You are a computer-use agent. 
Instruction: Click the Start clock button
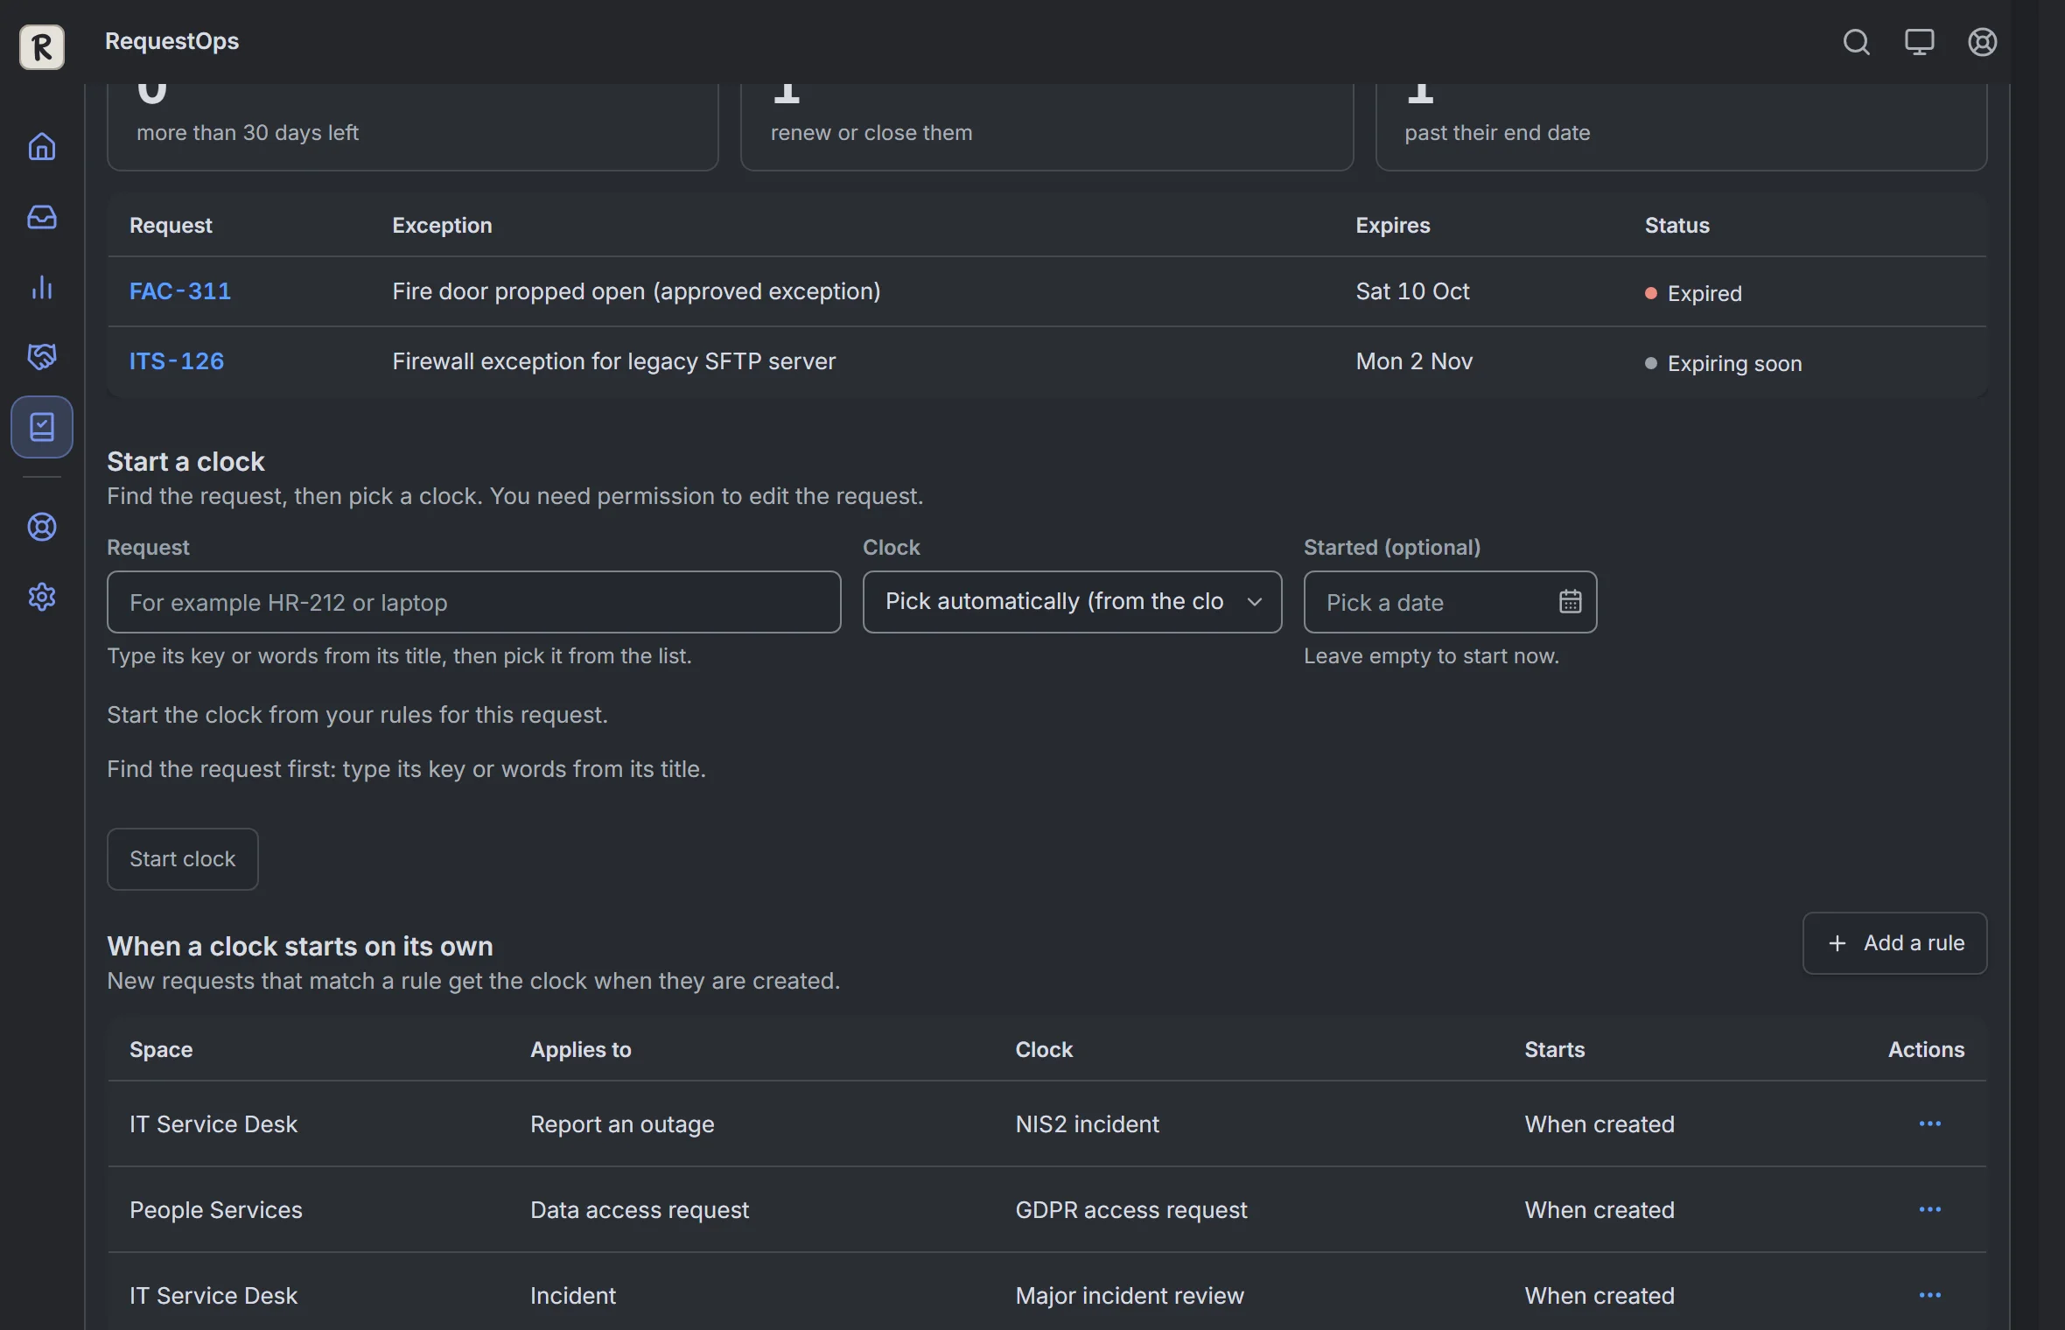pos(182,859)
